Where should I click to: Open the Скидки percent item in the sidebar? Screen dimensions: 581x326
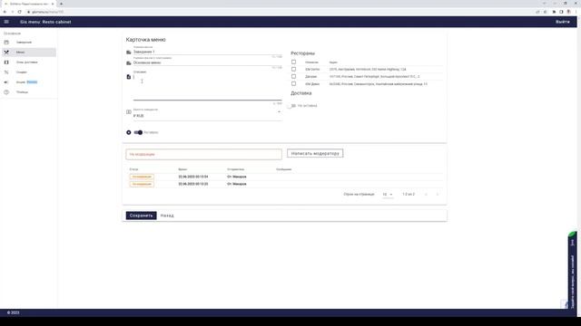pyautogui.click(x=29, y=72)
